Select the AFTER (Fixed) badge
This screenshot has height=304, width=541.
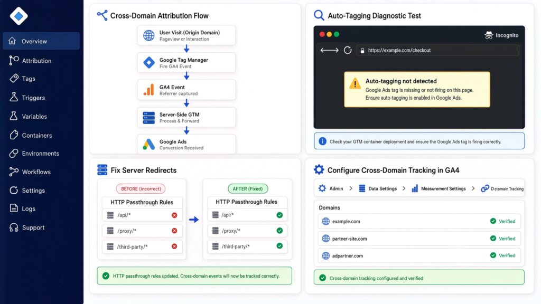(248, 188)
